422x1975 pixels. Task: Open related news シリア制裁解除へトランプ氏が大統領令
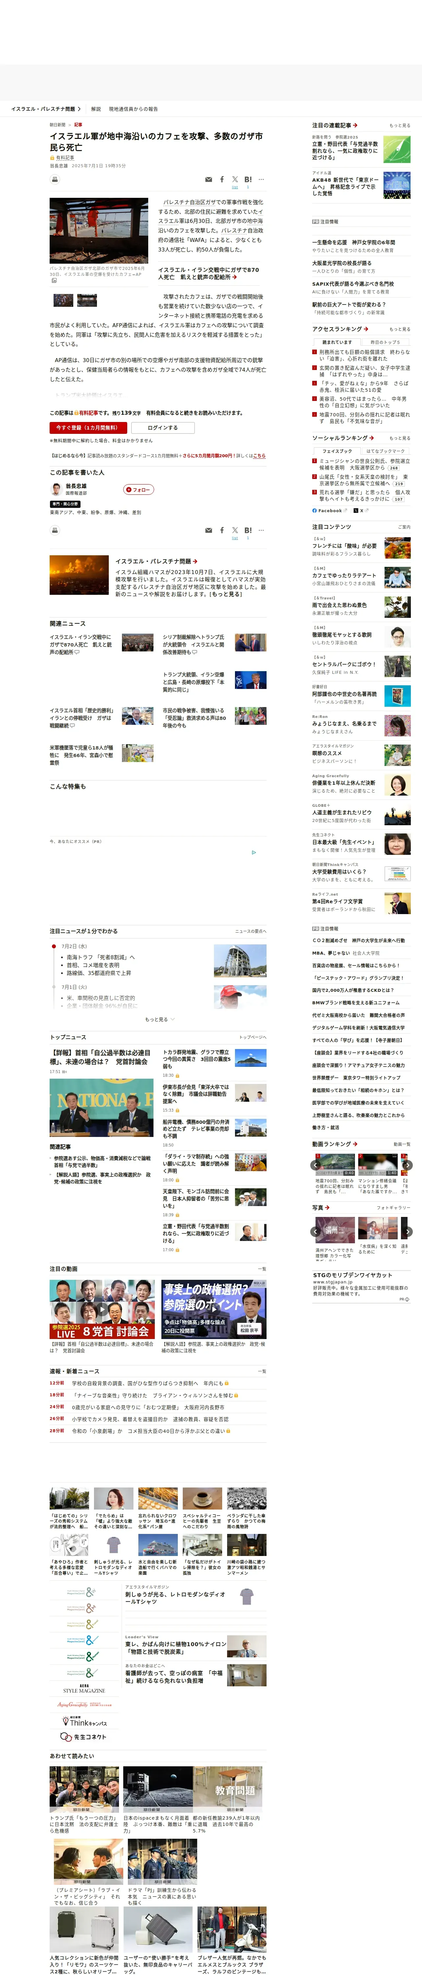tap(194, 645)
